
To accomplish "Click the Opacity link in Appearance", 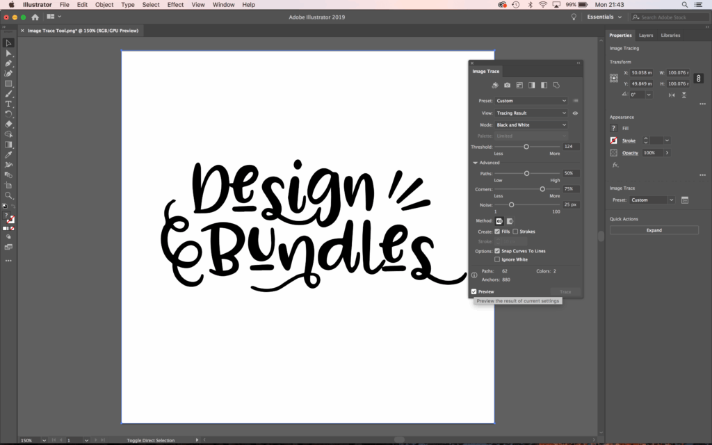I will tap(630, 153).
